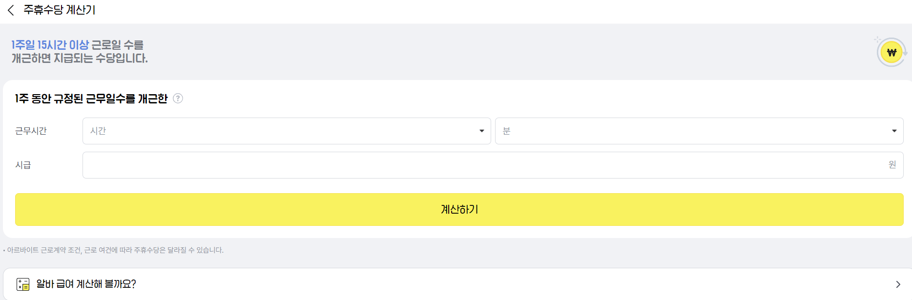This screenshot has width=912, height=300.
Task: Open the help tooltip question mark icon
Action: (178, 98)
